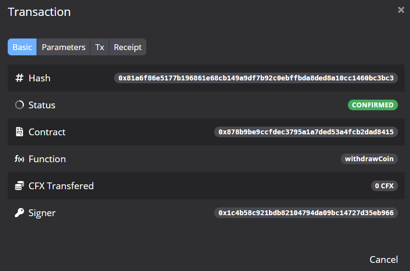Click the CFX coins stack icon
The image size is (410, 271).
click(x=19, y=186)
